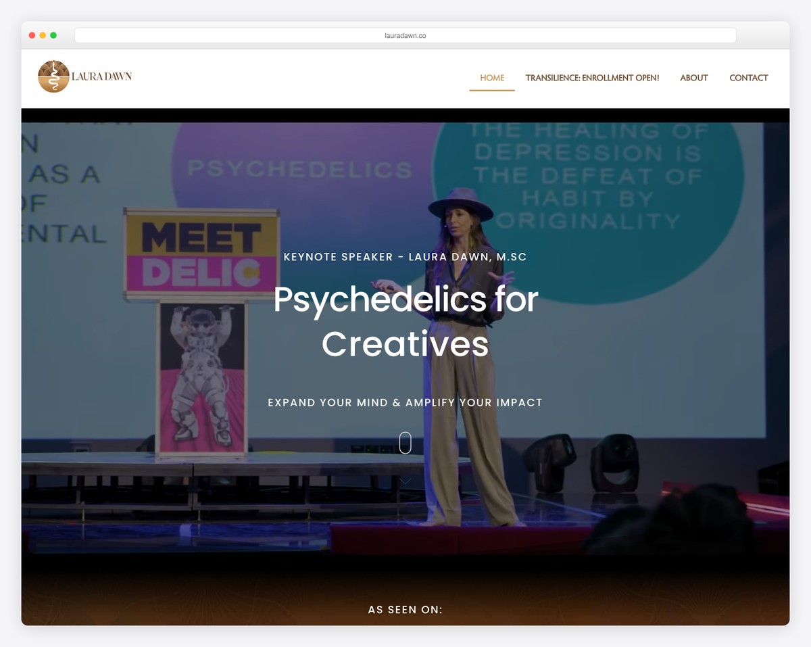Click the AS SEEN ON: heading

click(x=405, y=610)
